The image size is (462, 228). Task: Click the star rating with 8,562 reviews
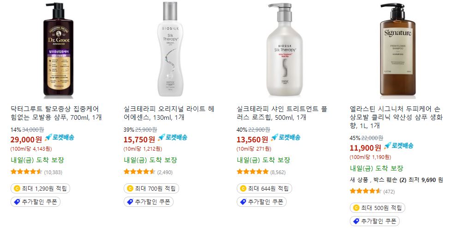252,172
